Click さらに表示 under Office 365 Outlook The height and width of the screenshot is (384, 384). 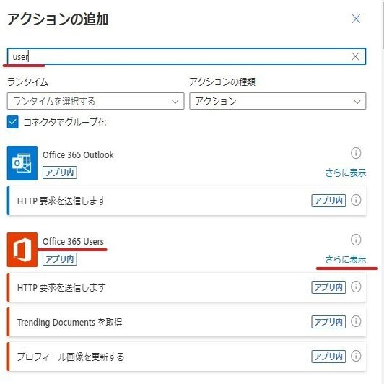tap(346, 173)
